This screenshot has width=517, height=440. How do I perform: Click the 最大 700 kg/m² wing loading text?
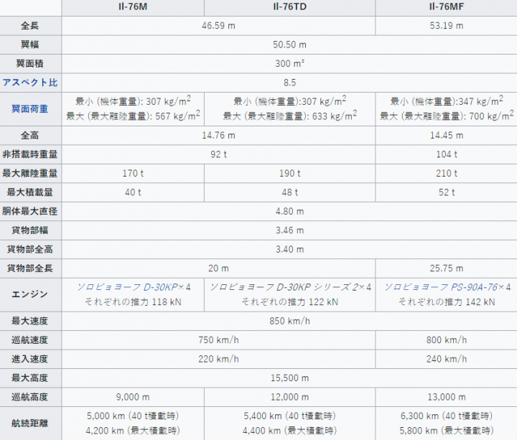tap(447, 116)
